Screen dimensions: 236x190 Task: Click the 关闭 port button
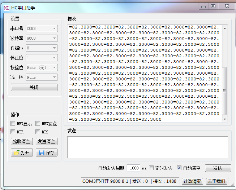coord(34,88)
